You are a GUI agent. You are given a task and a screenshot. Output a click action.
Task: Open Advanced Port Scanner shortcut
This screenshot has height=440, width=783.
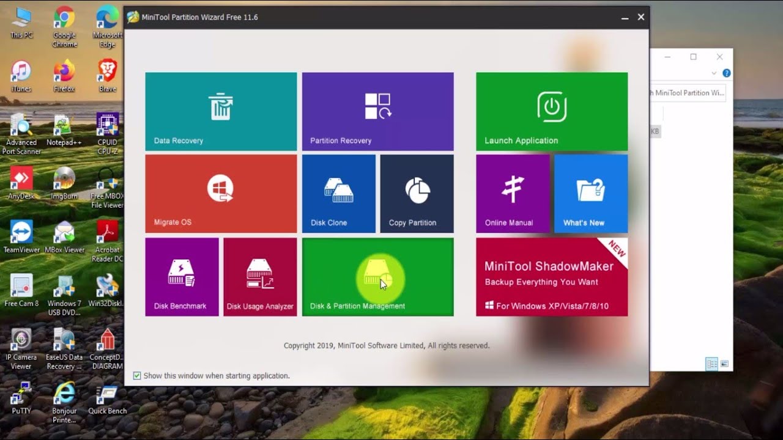(21, 134)
